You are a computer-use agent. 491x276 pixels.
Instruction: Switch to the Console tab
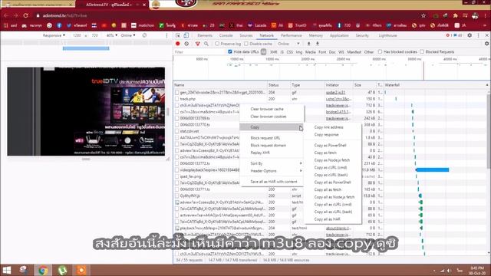coord(226,36)
